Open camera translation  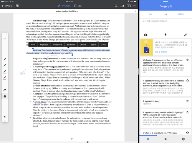coord(146,35)
